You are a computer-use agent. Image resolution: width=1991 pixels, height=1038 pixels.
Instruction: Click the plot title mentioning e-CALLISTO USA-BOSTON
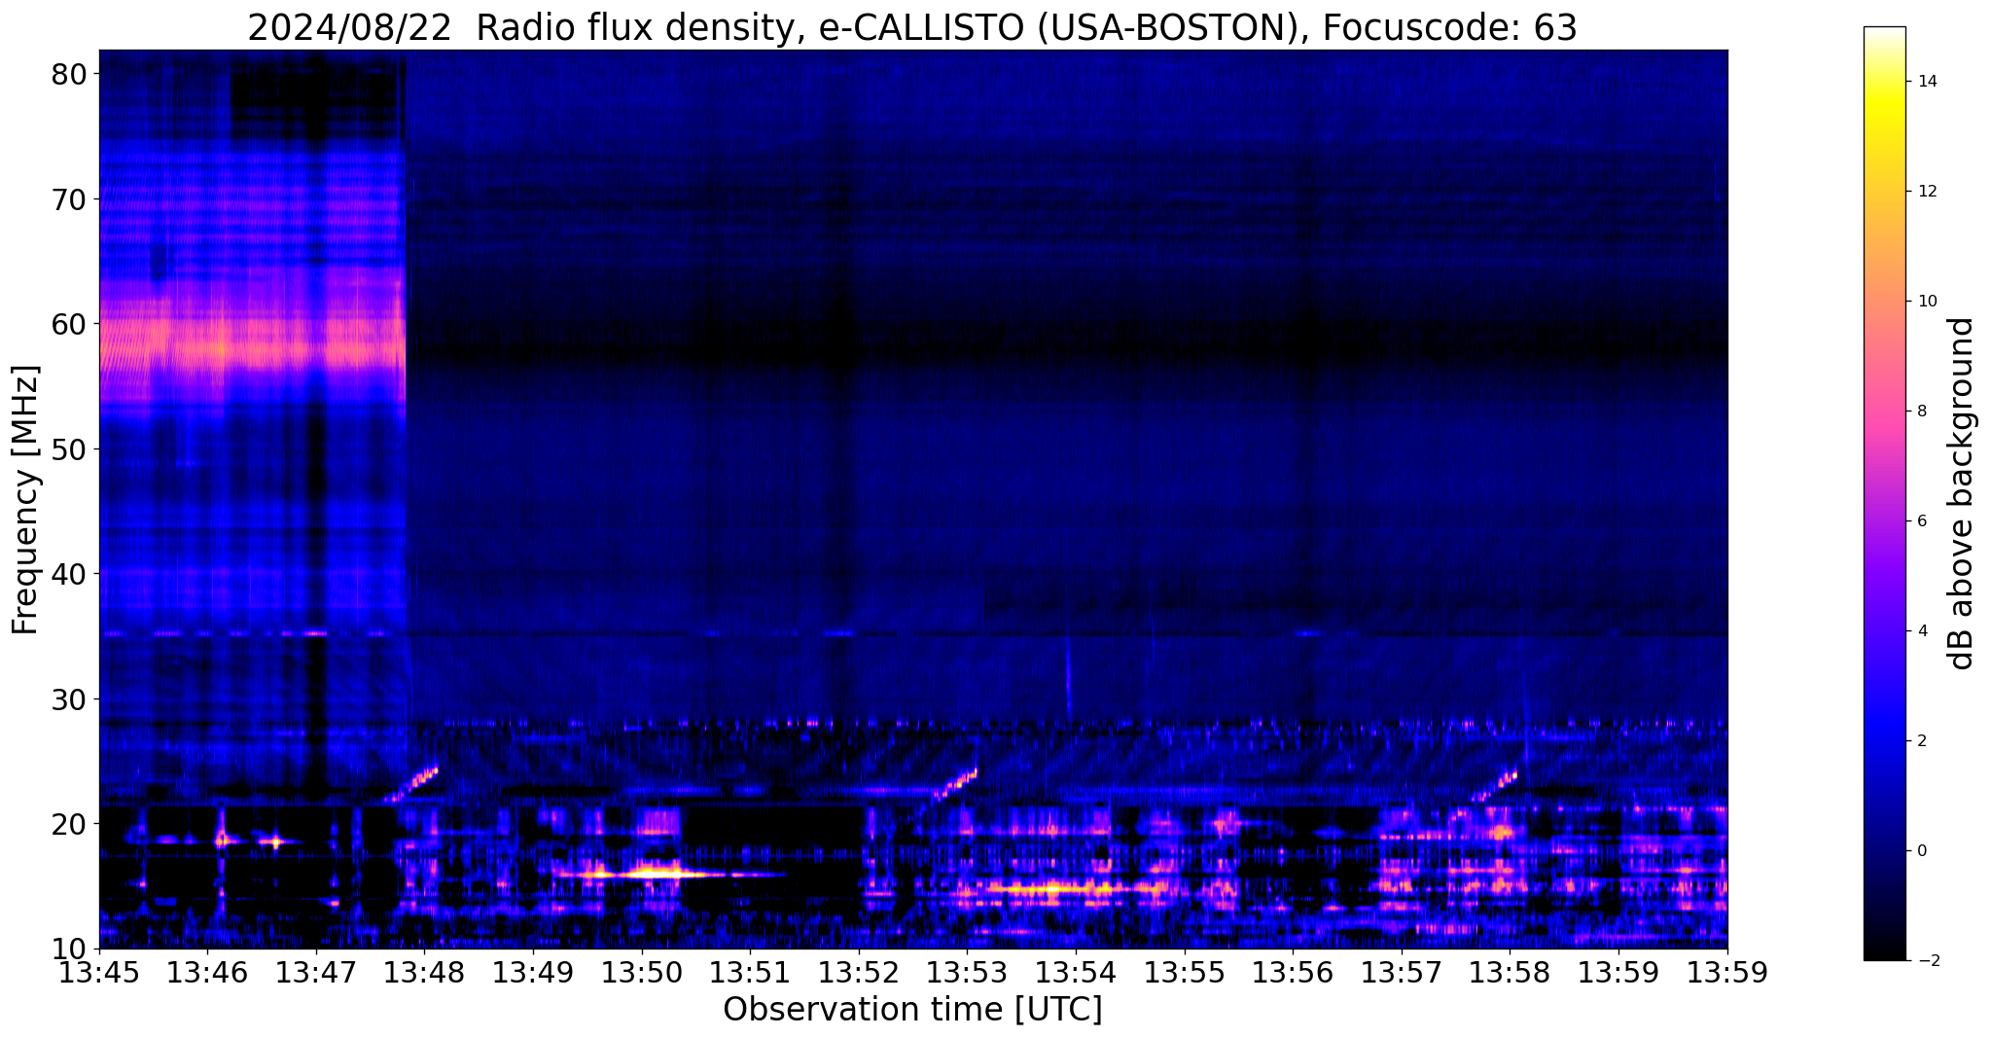click(912, 27)
